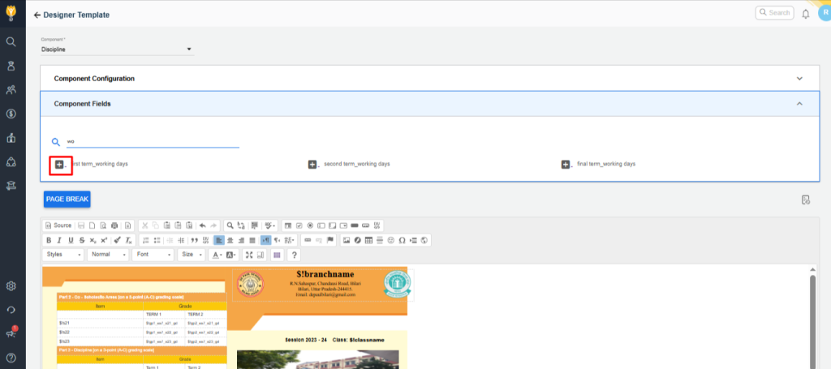Click the Underline formatting icon
831x369 pixels.
point(71,240)
